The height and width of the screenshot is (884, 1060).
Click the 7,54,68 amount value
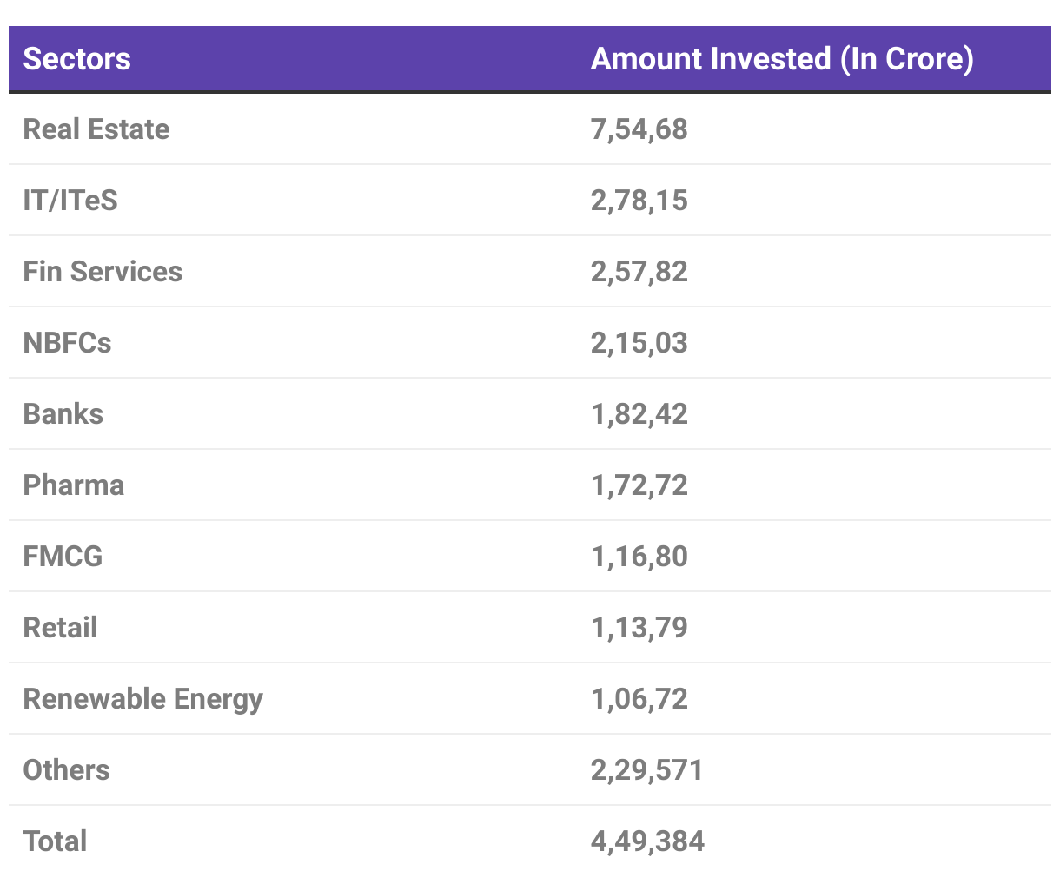click(x=639, y=129)
